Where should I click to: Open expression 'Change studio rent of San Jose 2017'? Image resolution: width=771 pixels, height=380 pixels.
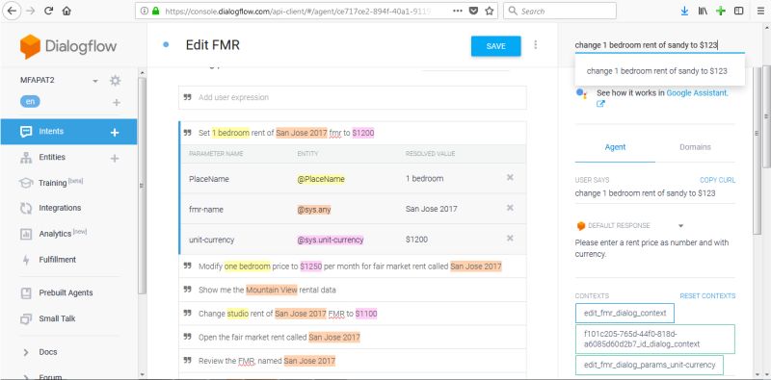click(353, 314)
